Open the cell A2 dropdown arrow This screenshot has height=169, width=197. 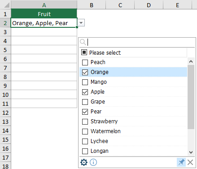[81, 23]
